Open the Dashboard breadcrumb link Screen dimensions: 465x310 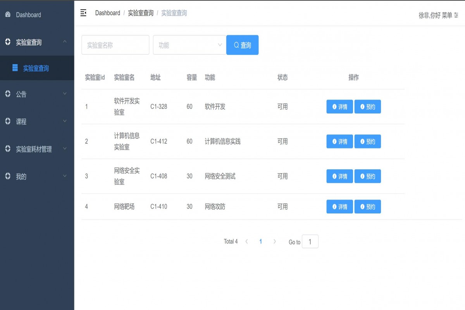pos(107,13)
